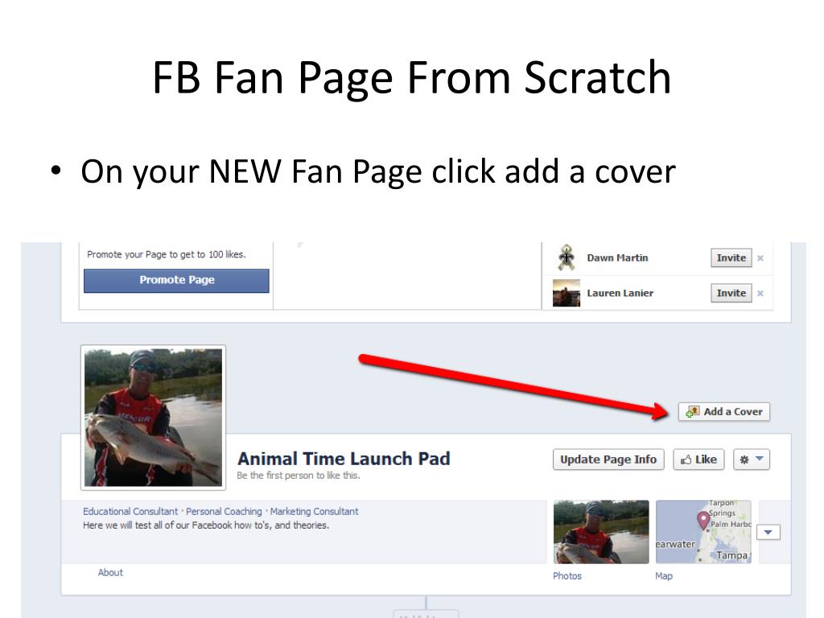Viewport: 824px width, 618px height.
Task: Open the About tab link
Action: [x=110, y=573]
